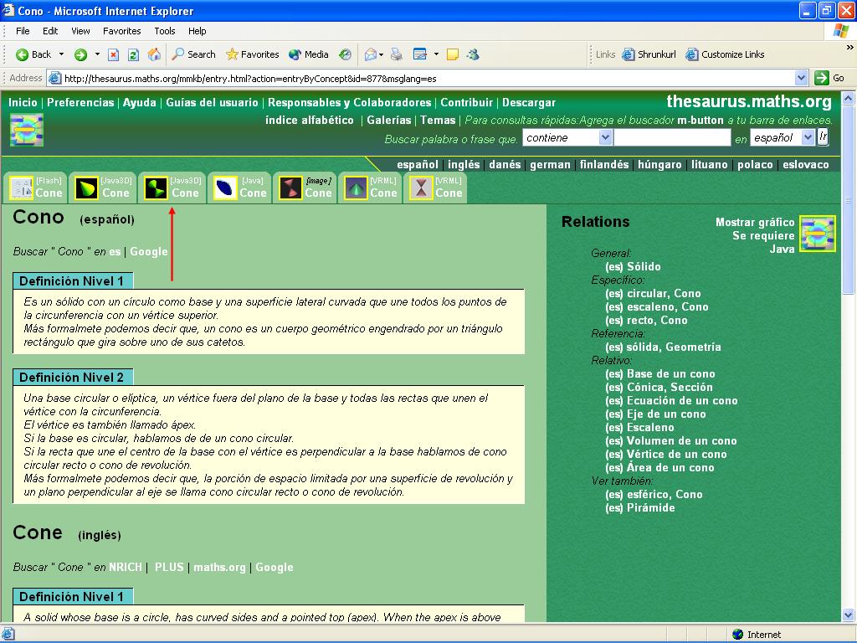Click the search phrase text field
857x643 pixels.
tap(672, 137)
